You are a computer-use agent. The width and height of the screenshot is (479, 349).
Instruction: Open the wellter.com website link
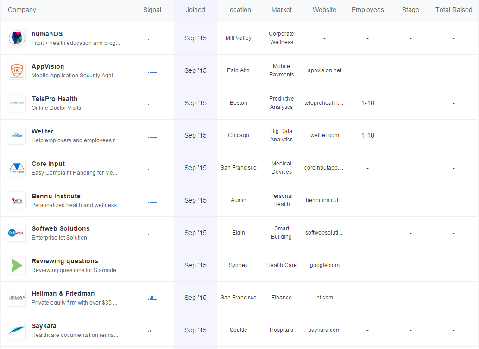point(324,135)
